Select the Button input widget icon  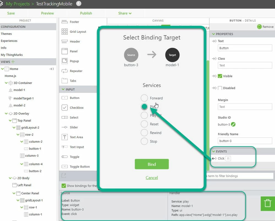click(x=64, y=98)
